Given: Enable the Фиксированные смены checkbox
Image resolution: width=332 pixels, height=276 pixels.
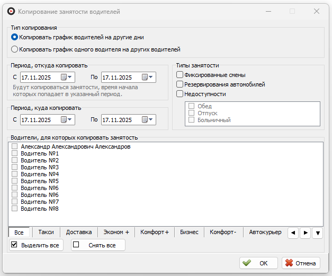Looking at the screenshot, I should 180,75.
